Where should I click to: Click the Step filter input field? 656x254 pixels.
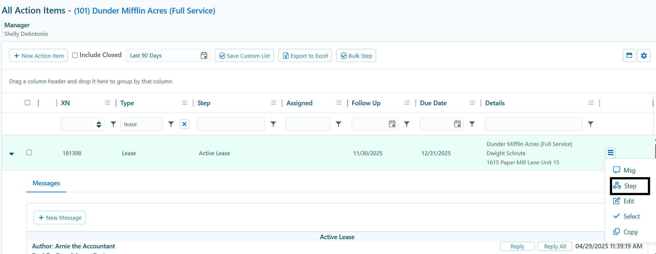[231, 124]
